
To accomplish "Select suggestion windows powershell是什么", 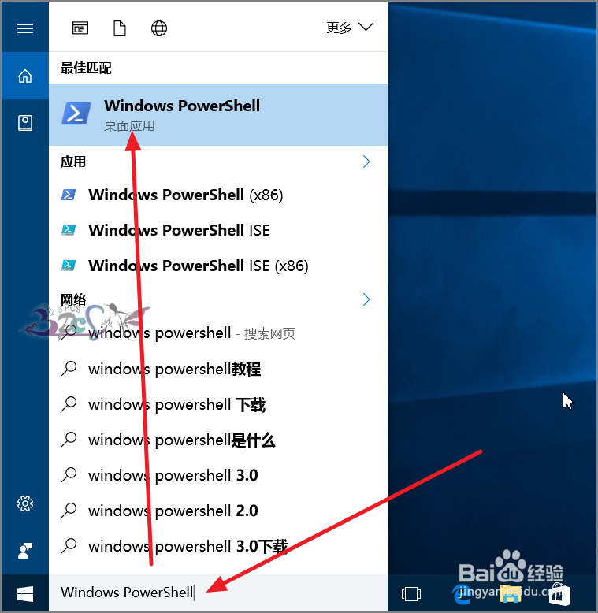I will point(218,440).
